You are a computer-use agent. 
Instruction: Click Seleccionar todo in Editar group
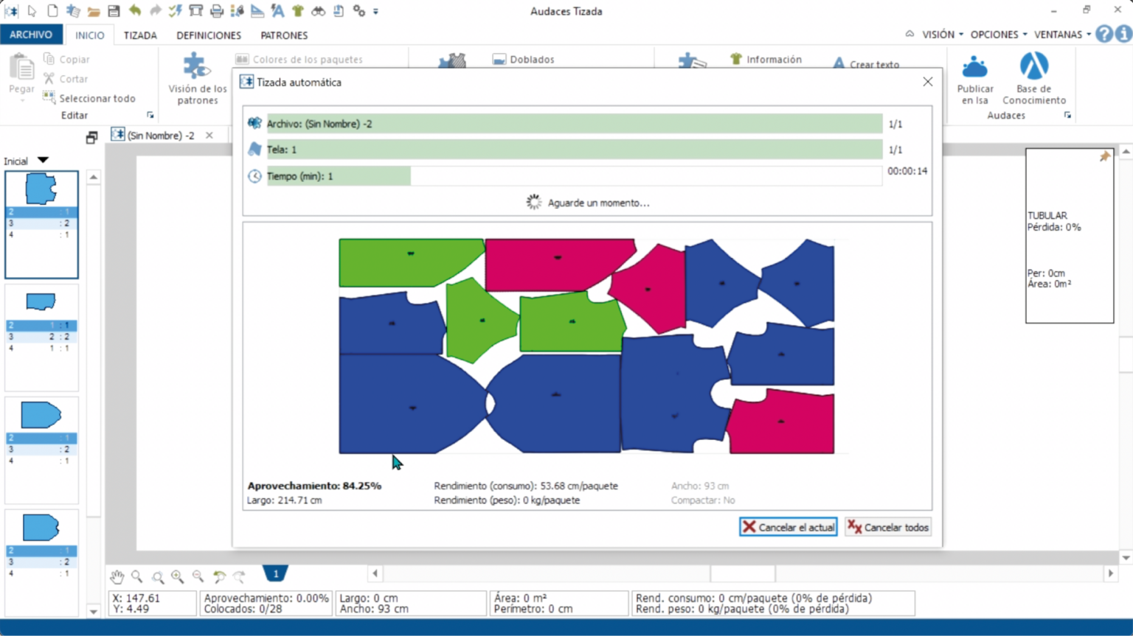(x=89, y=98)
